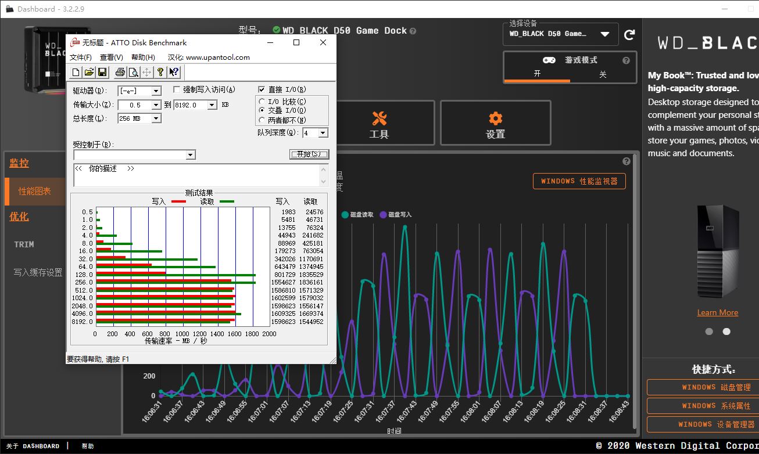Click the New file icon in ATTO toolbar
This screenshot has height=454, width=759.
76,72
